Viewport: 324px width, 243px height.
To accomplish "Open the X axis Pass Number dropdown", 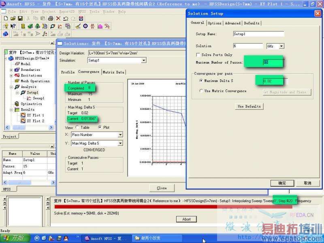I will 120,135.
